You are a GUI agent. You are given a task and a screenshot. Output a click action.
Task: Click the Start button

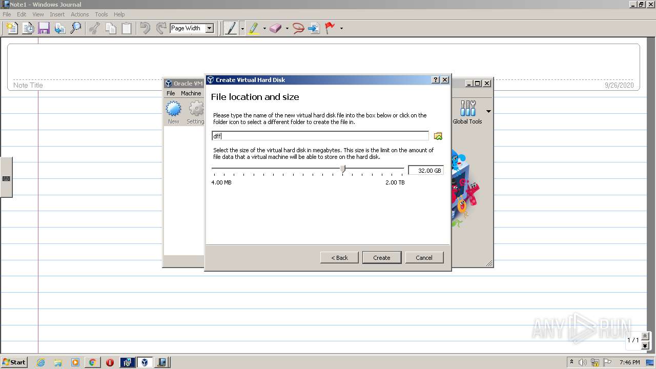[14, 362]
